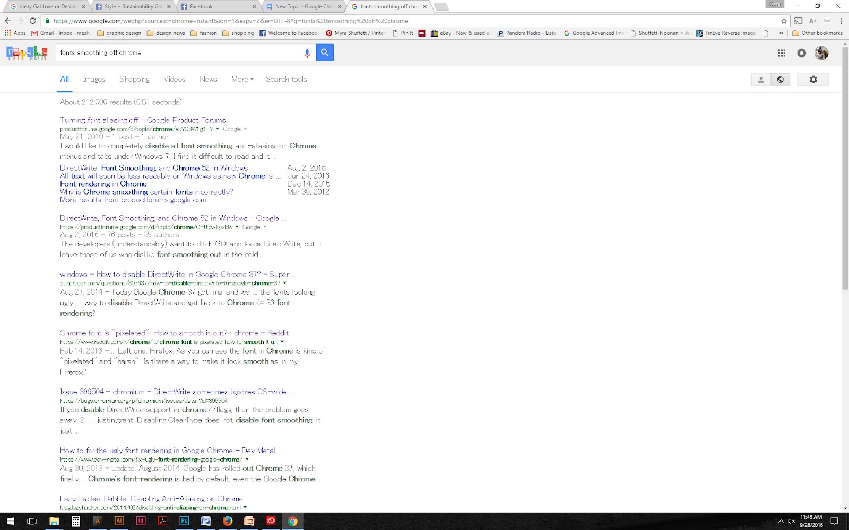Click the Google doodle logo
Viewport: 849px width, 530px height.
coord(27,53)
